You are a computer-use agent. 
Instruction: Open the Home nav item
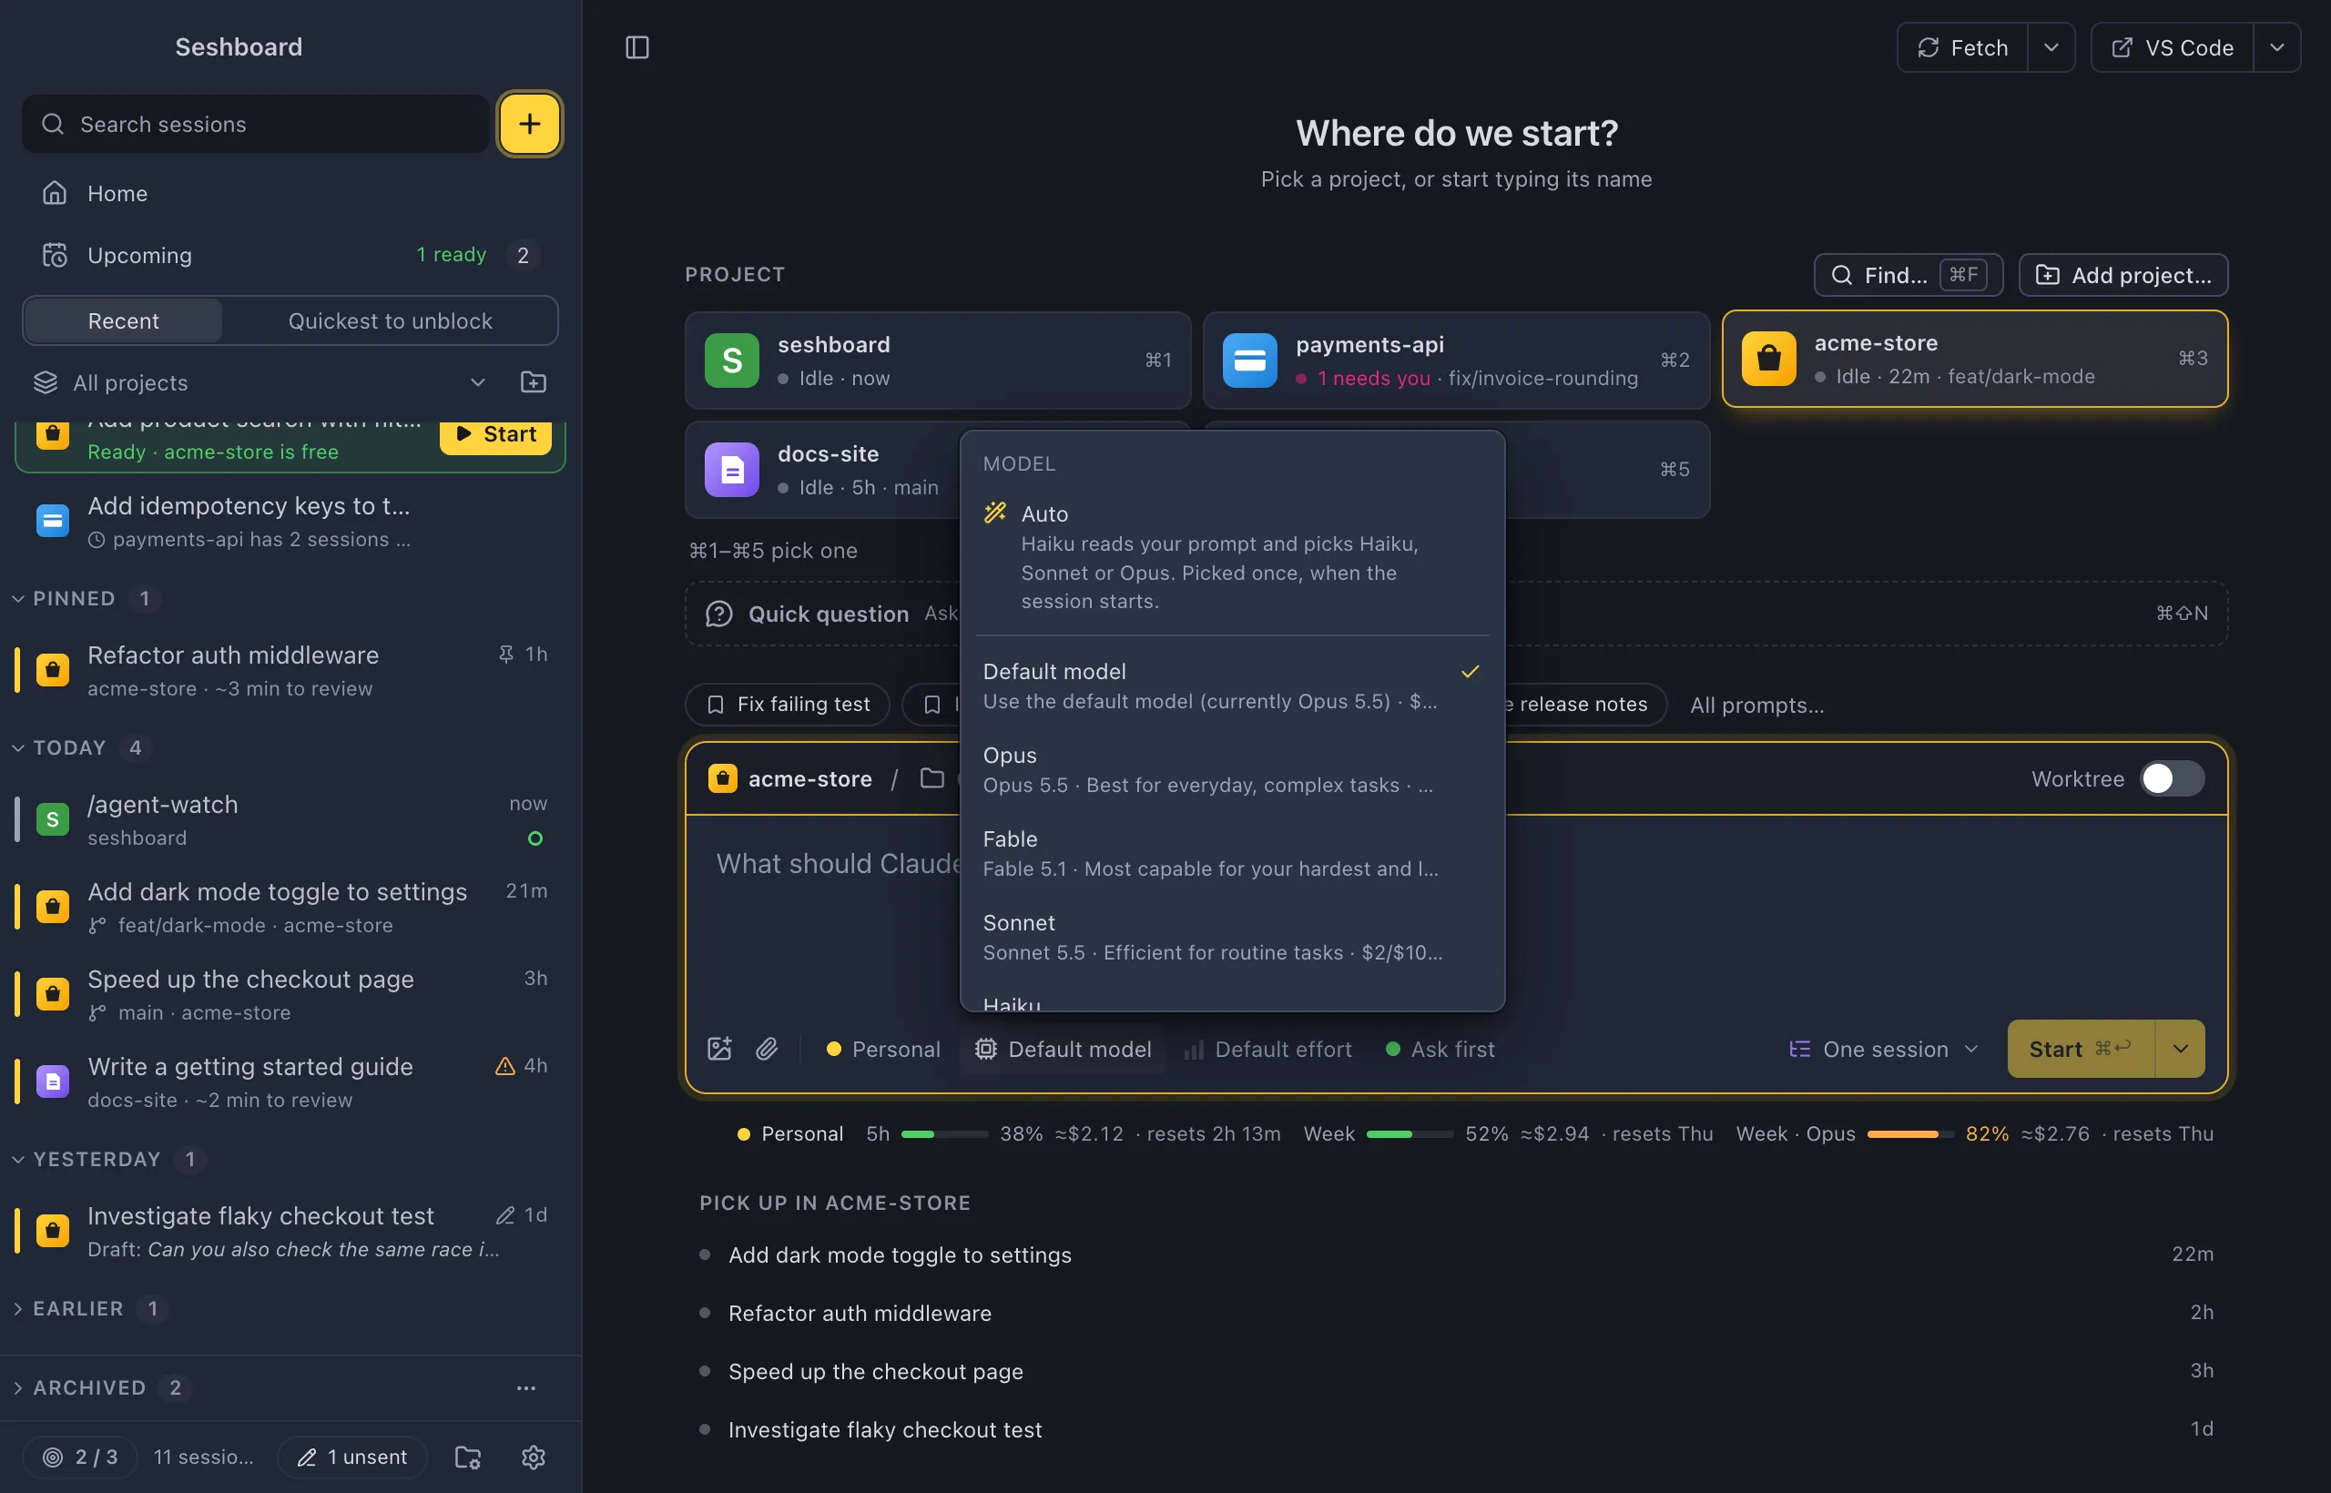[x=290, y=193]
